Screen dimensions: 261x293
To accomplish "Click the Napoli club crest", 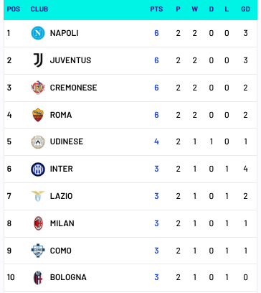I will pos(38,33).
